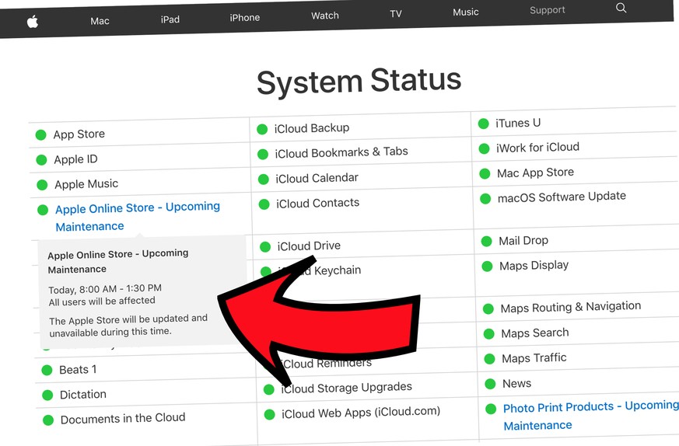Open the search magnifier icon
The width and height of the screenshot is (679, 446).
tap(621, 8)
